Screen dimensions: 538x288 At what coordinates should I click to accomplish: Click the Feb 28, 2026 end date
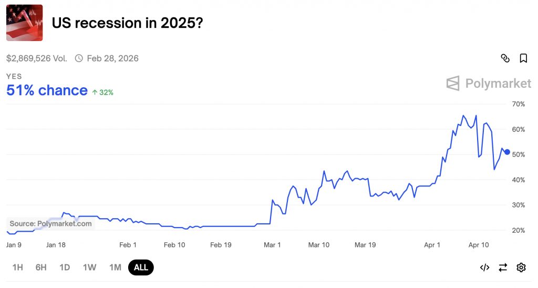(112, 58)
